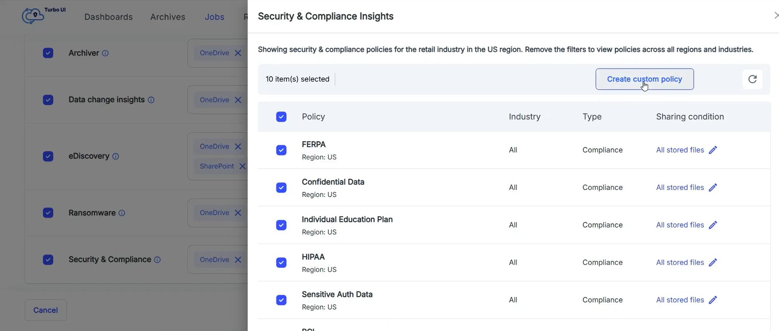This screenshot has width=779, height=331.
Task: Click the Policy column header
Action: tap(313, 117)
